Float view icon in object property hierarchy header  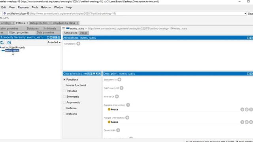point(56,37)
